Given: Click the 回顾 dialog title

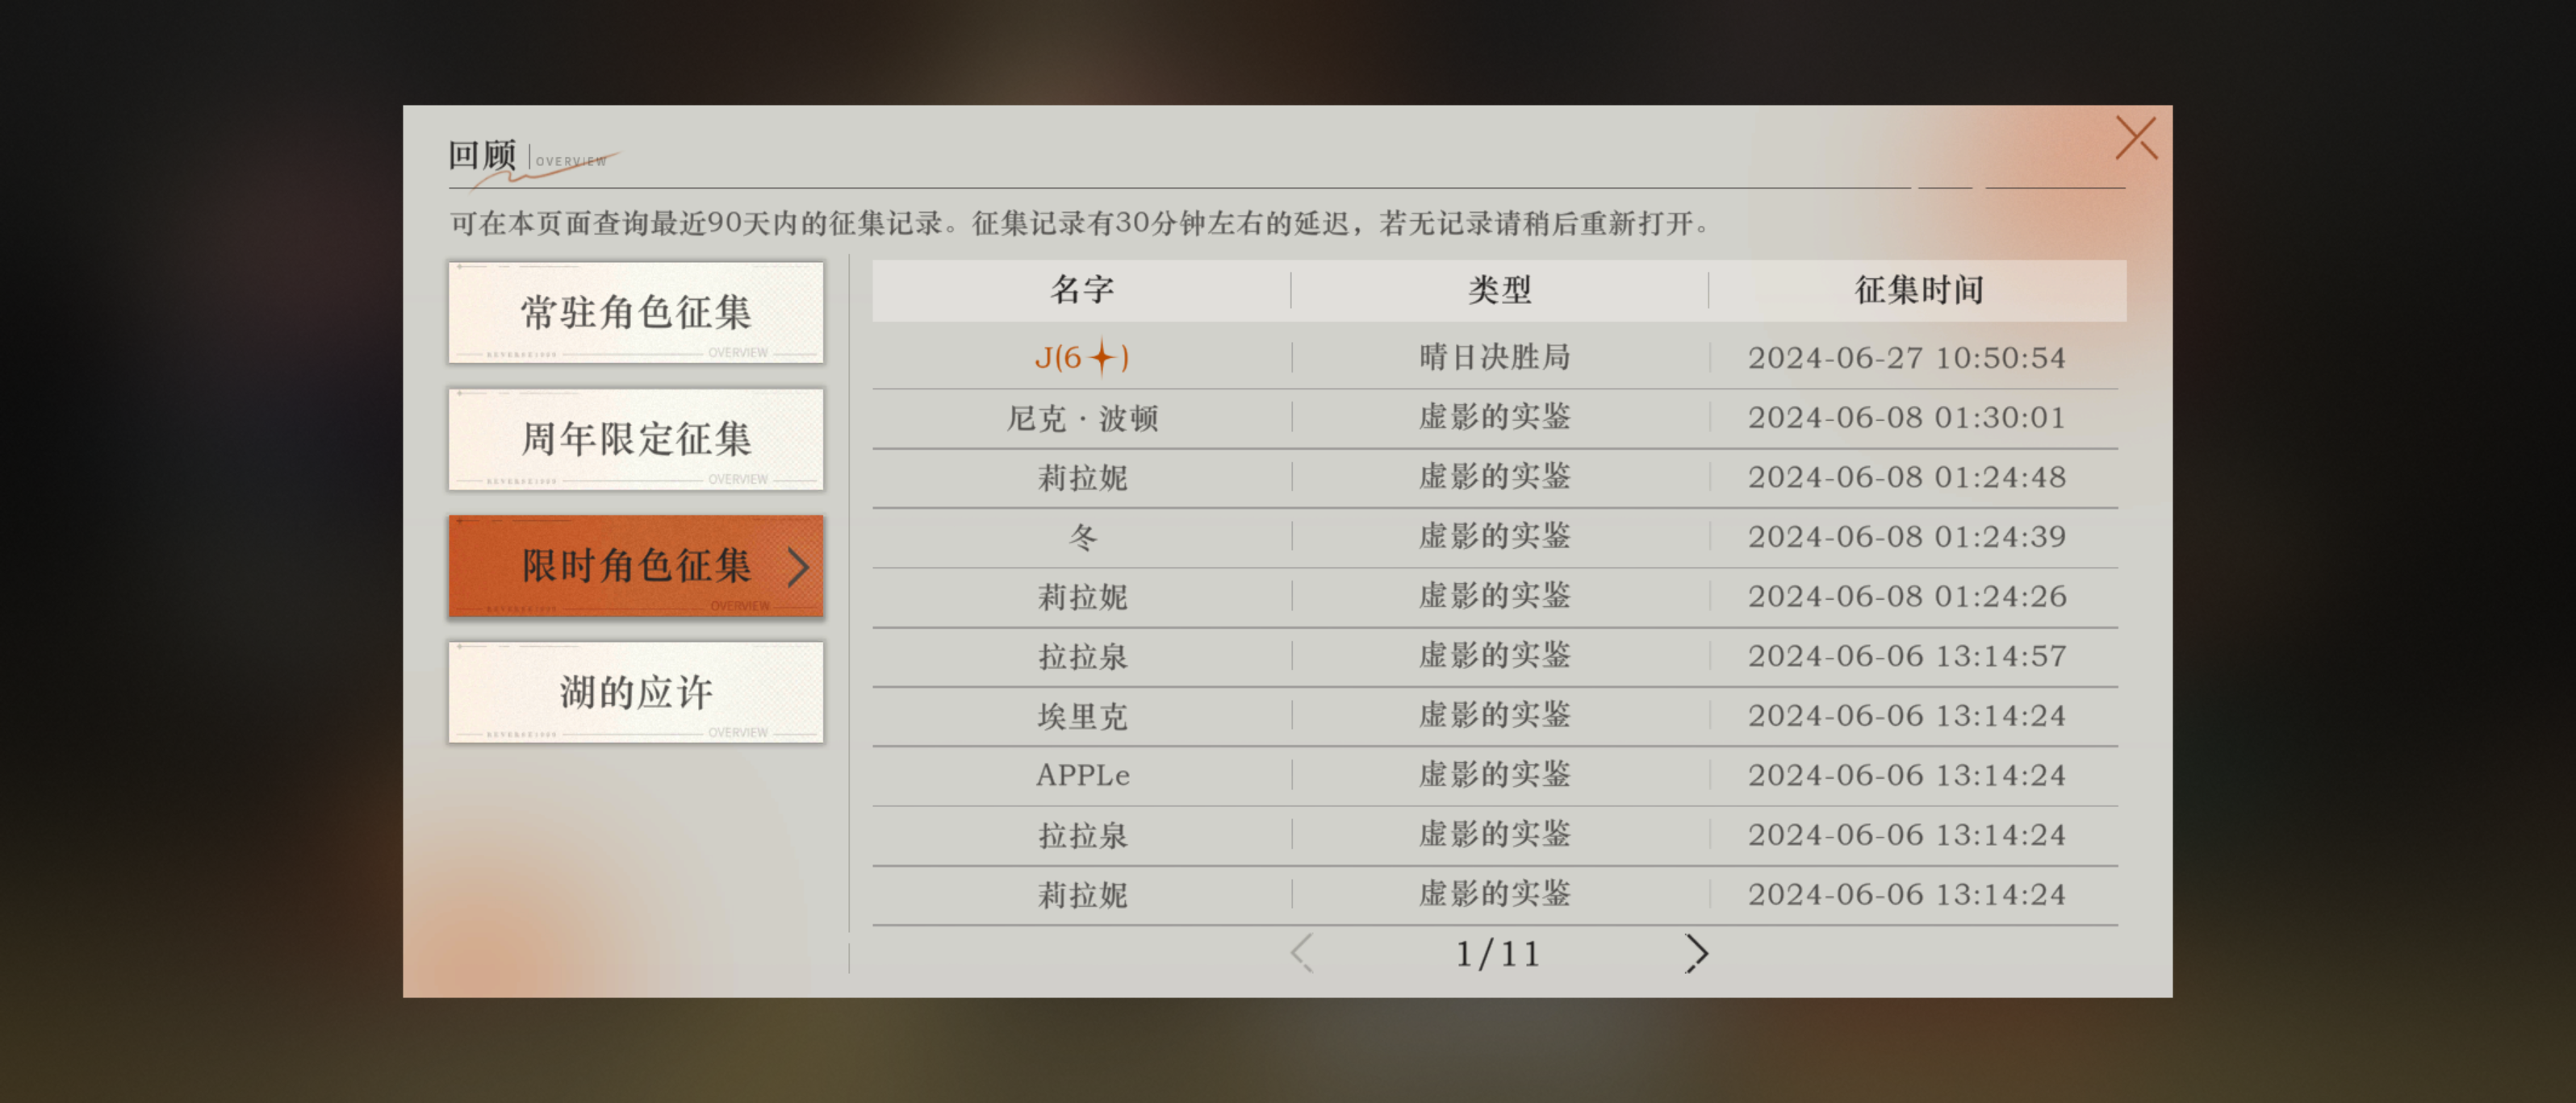Looking at the screenshot, I should coord(482,155).
